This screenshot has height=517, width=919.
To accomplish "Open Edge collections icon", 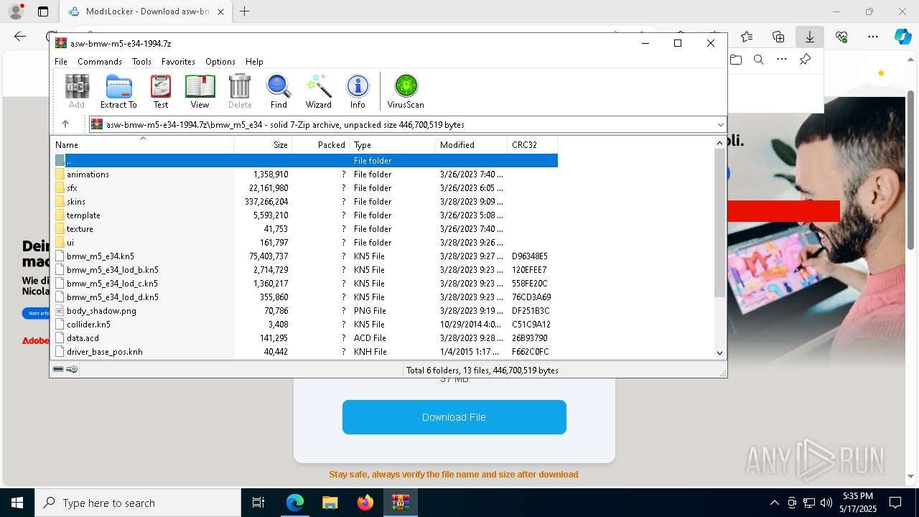I will [x=778, y=37].
